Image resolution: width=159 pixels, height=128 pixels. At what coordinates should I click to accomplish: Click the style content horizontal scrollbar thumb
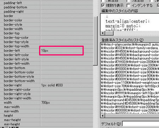click(x=109, y=33)
